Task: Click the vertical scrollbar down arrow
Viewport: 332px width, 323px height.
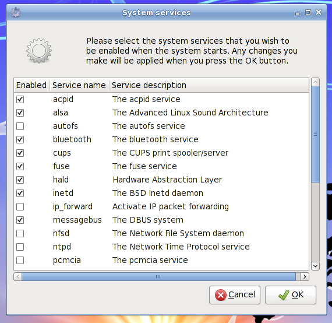Action: coord(315,266)
